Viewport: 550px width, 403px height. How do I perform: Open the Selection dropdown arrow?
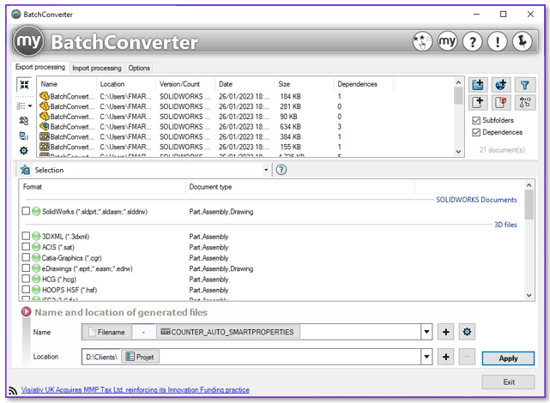click(x=266, y=170)
